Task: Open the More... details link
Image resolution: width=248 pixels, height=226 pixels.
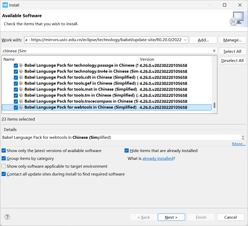Action: pyautogui.click(x=239, y=144)
